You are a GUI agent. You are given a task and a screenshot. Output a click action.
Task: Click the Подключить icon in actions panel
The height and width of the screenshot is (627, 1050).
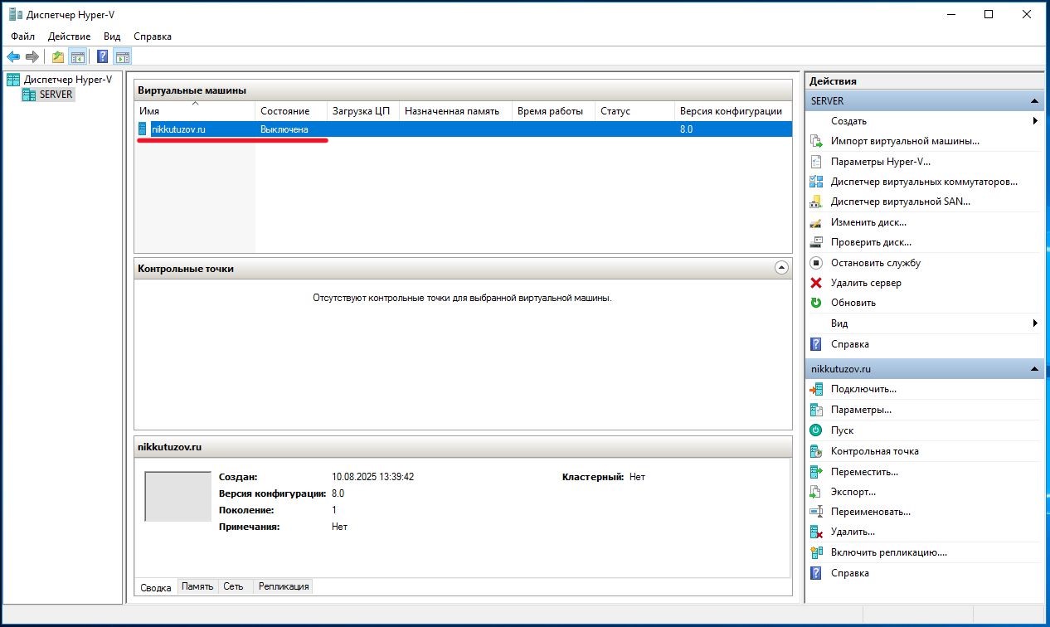(x=816, y=389)
